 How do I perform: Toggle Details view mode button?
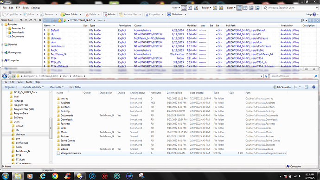pos(184,8)
